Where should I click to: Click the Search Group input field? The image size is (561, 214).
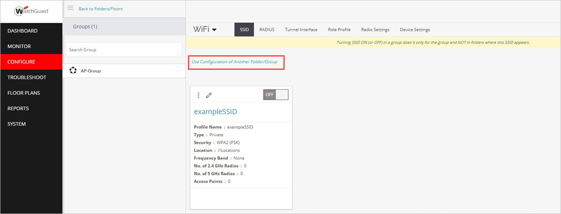124,49
